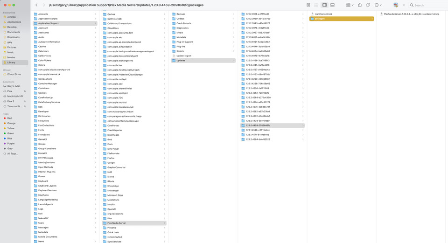The width and height of the screenshot is (448, 243).
Task: Click the window title path text
Action: pyautogui.click(x=126, y=5)
